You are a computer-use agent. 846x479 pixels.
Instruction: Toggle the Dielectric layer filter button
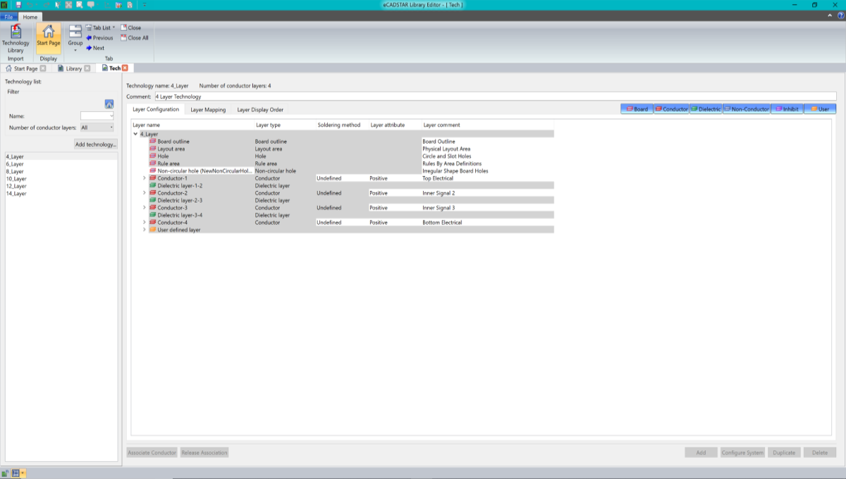pos(705,109)
